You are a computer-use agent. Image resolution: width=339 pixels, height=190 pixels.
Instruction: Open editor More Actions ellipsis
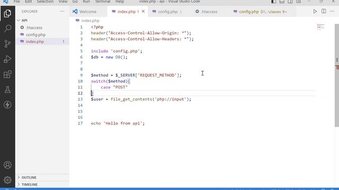pyautogui.click(x=332, y=12)
